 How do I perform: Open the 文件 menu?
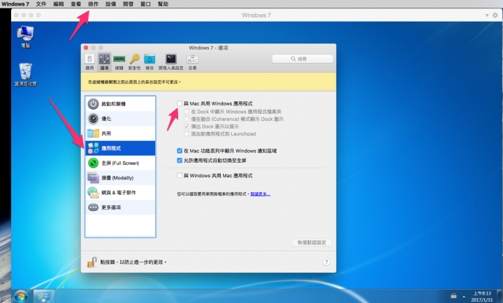click(x=41, y=4)
